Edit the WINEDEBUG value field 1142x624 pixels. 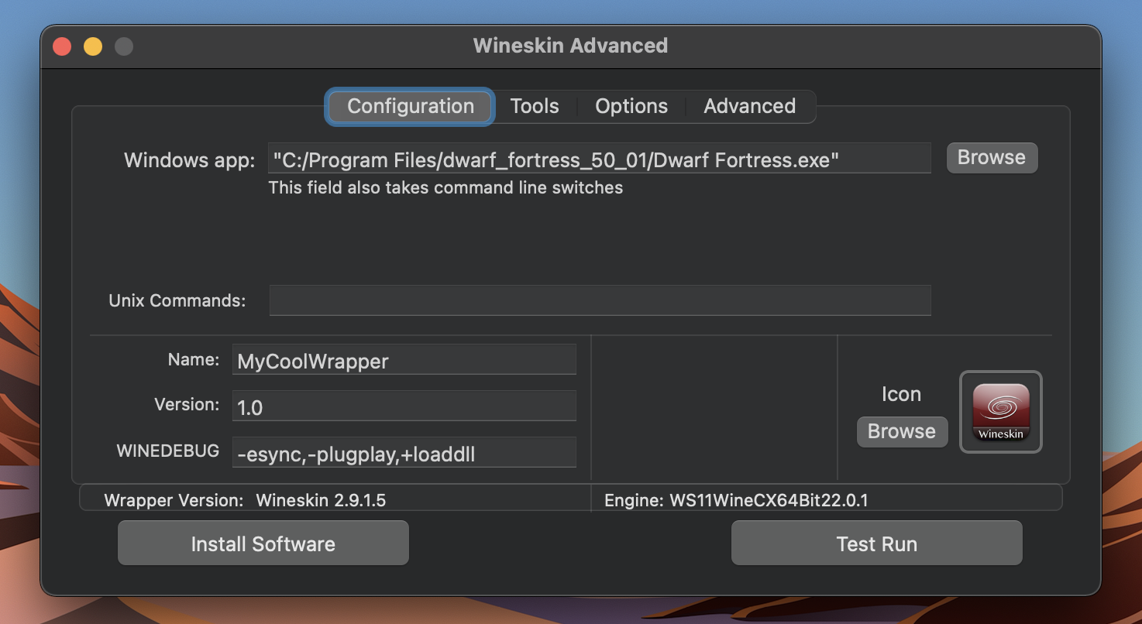tap(404, 453)
